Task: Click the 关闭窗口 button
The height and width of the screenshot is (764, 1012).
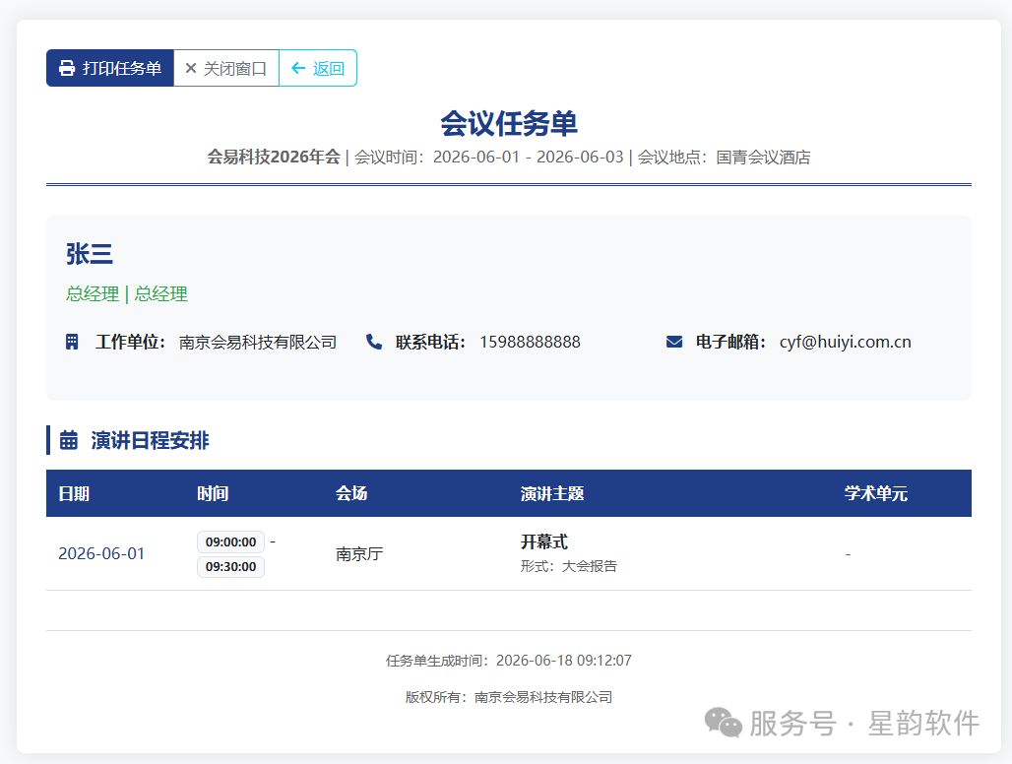Action: coord(226,68)
